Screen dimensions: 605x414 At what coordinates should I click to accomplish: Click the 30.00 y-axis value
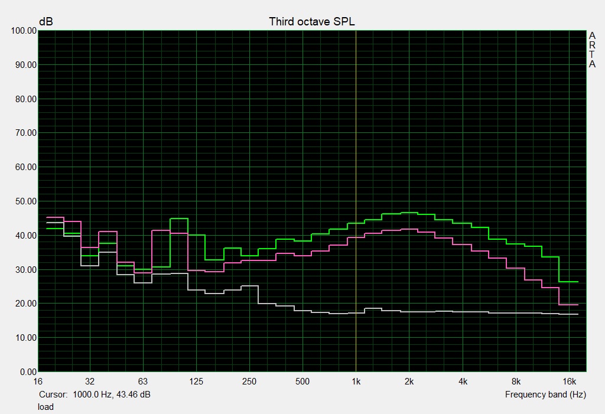pos(26,270)
